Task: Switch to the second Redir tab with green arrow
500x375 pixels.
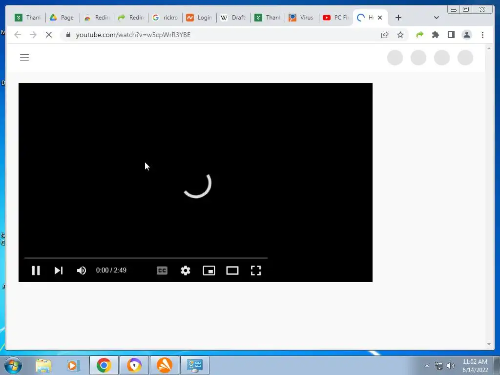Action: click(x=131, y=18)
